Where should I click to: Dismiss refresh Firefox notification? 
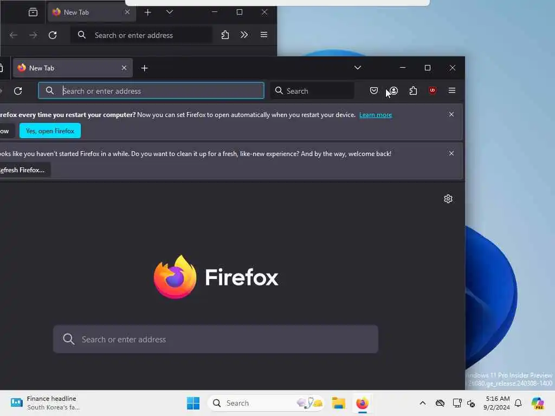click(x=451, y=153)
